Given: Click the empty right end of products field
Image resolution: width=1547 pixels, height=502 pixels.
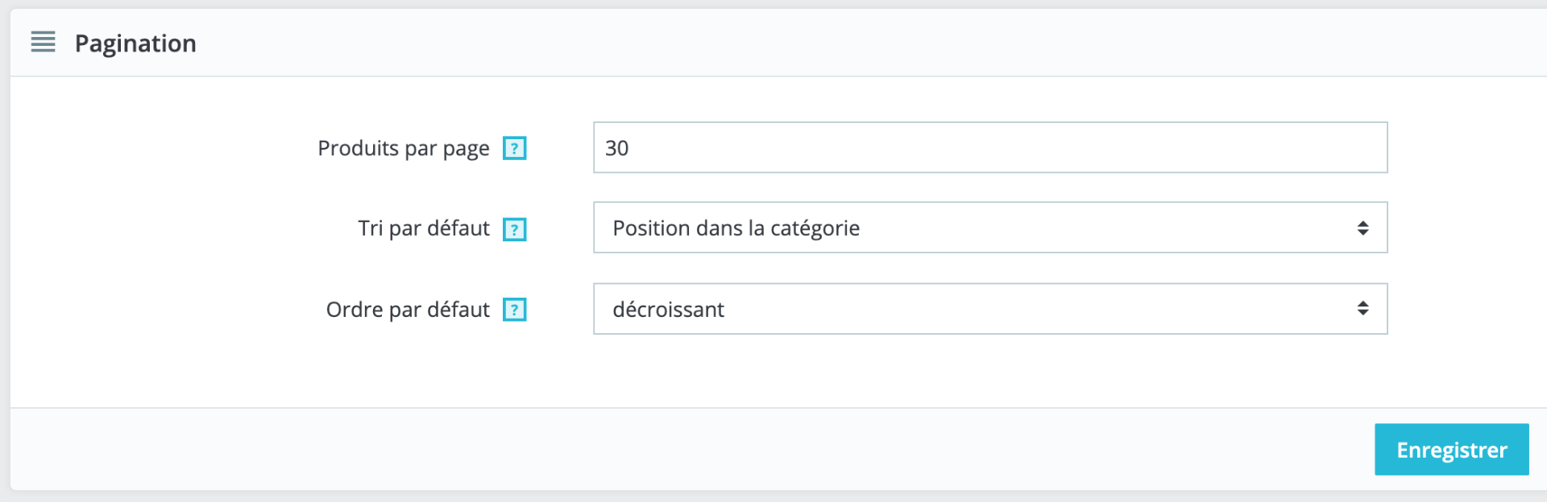Looking at the screenshot, I should [1289, 147].
